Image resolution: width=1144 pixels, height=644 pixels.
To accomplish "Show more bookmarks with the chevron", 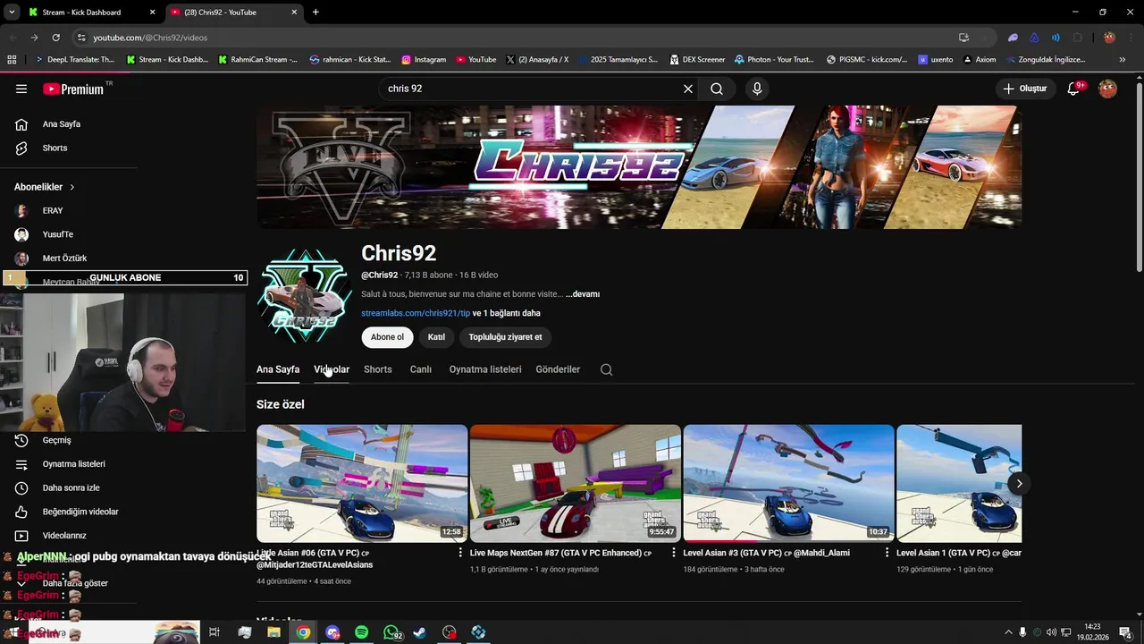I will (x=1123, y=60).
